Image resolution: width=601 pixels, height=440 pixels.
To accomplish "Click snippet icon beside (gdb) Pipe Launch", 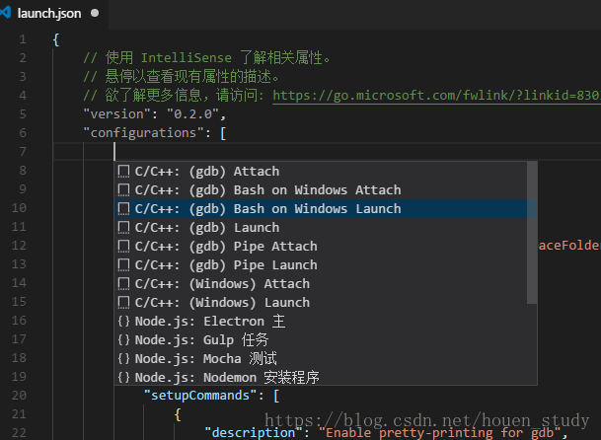I will [123, 265].
